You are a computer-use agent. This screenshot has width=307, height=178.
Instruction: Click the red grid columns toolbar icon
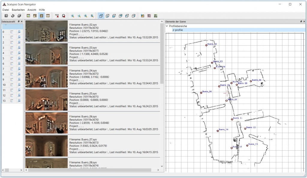[x=149, y=16]
